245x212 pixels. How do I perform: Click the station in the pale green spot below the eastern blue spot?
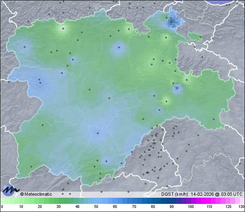(x=166, y=101)
